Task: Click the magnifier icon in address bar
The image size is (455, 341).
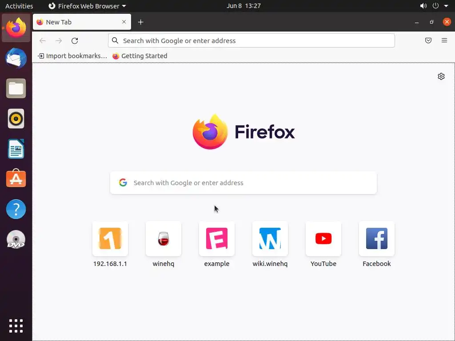Action: coord(115,40)
